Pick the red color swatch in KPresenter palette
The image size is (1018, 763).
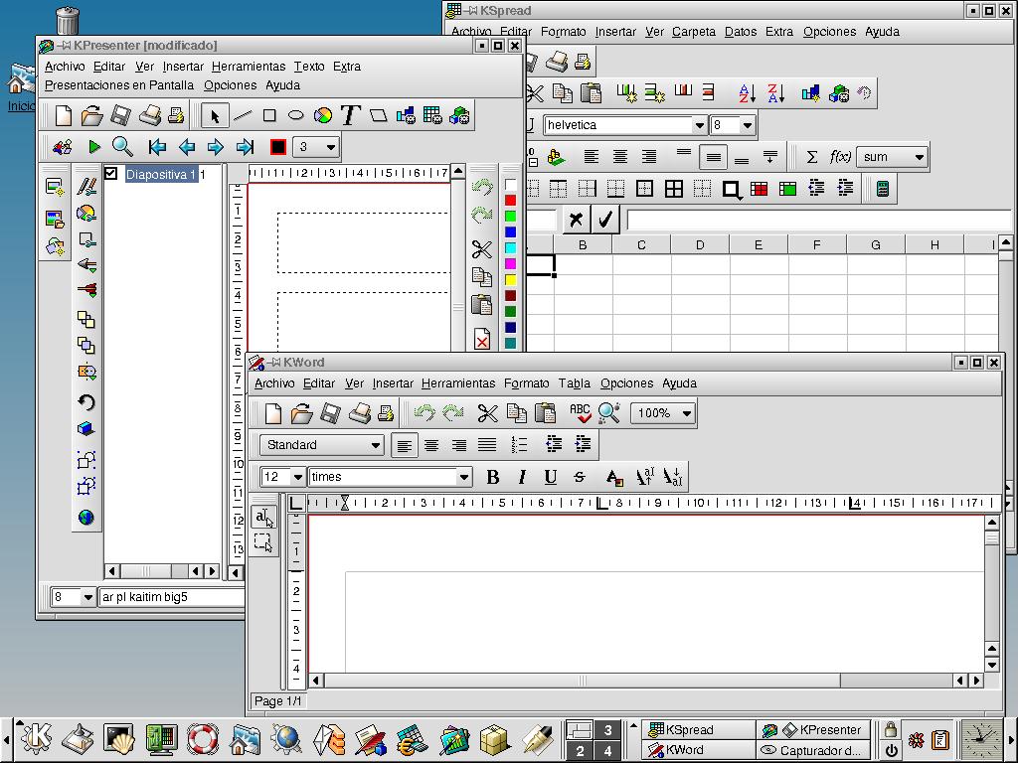point(510,201)
